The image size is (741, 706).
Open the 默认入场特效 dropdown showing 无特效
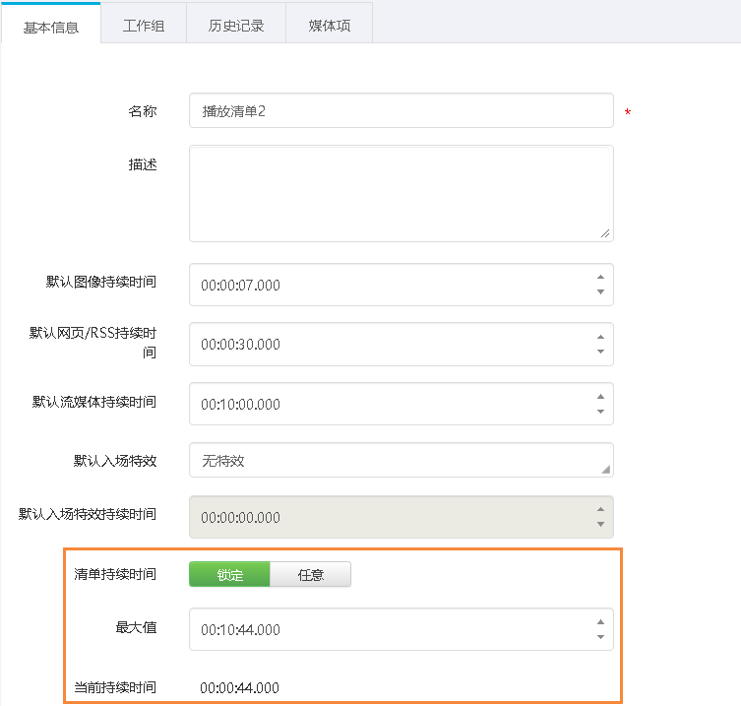point(401,460)
